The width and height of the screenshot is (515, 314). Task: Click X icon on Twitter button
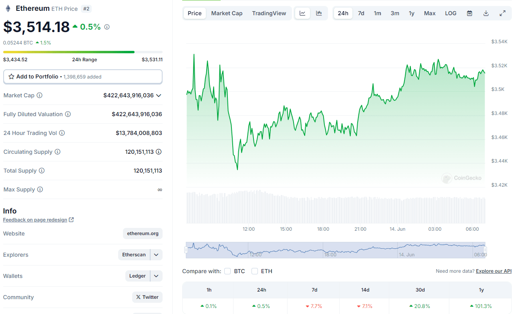coord(138,297)
